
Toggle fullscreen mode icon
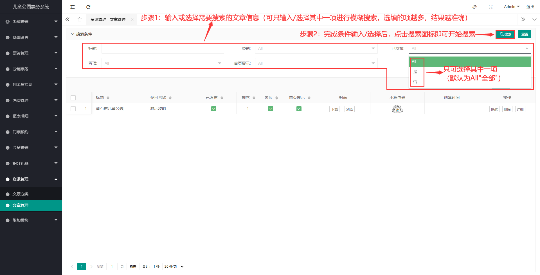coord(490,7)
